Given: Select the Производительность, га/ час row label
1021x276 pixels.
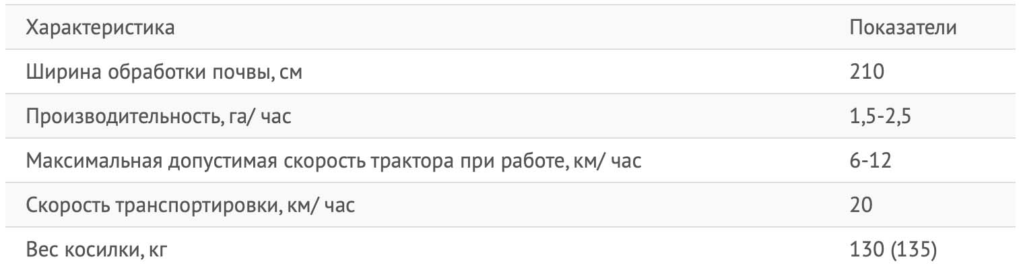Looking at the screenshot, I should (x=159, y=116).
